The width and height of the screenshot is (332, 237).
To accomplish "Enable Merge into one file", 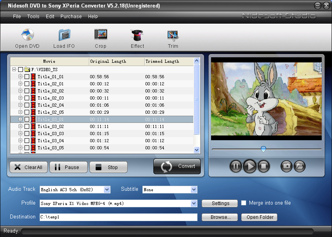I will [244, 203].
